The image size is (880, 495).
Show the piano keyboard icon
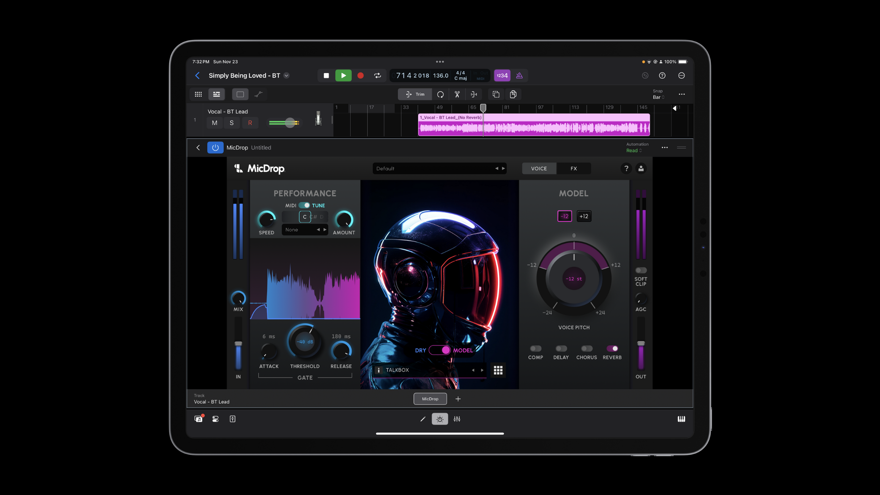(x=681, y=419)
